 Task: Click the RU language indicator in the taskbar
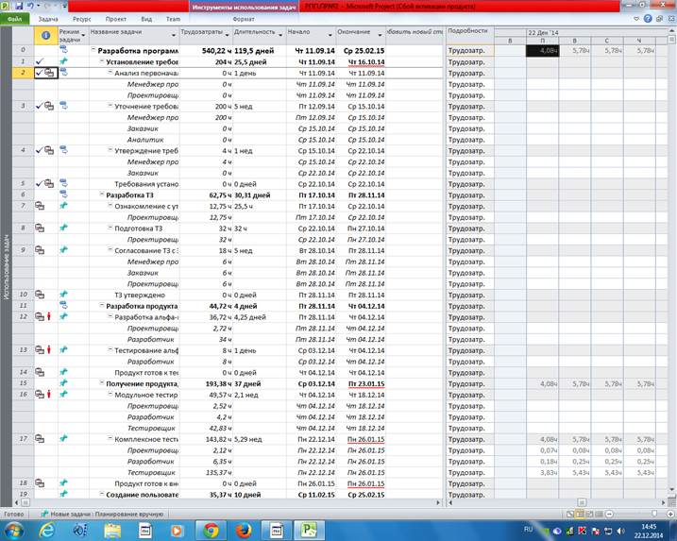529,530
